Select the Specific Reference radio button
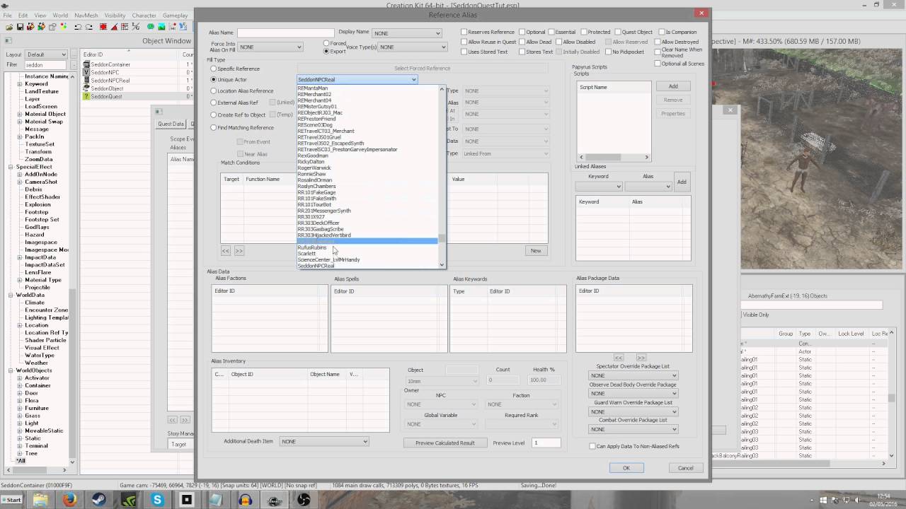This screenshot has width=906, height=509. (214, 69)
